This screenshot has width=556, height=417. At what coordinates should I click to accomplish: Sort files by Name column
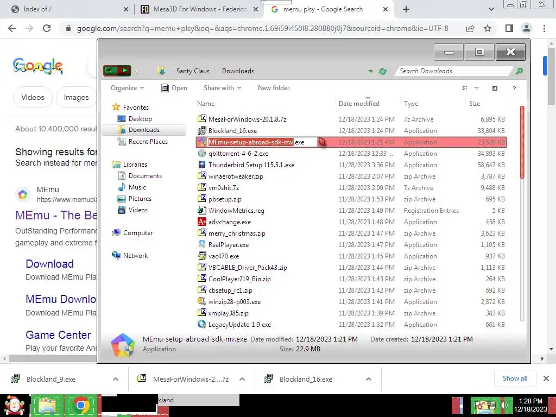206,104
